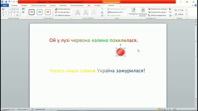Apply the blue outline shape style
The height and width of the screenshot is (111, 198).
click(40, 12)
